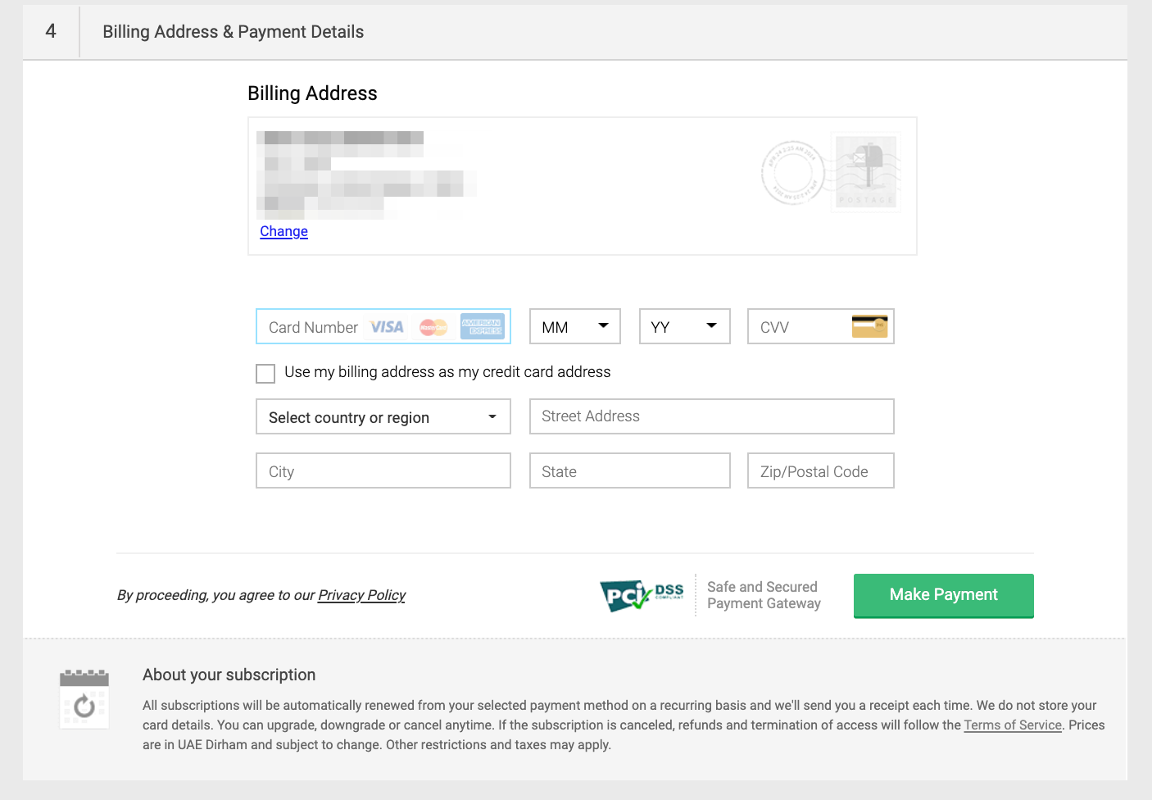Click into the State field
The width and height of the screenshot is (1152, 800).
pos(630,470)
